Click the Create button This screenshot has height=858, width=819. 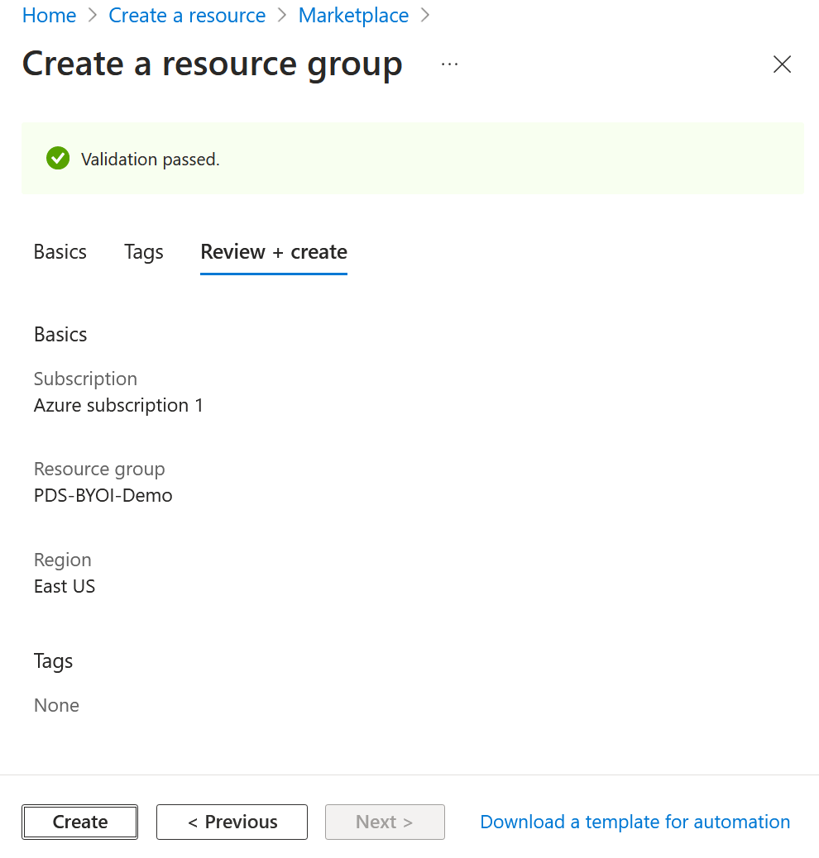coord(79,822)
